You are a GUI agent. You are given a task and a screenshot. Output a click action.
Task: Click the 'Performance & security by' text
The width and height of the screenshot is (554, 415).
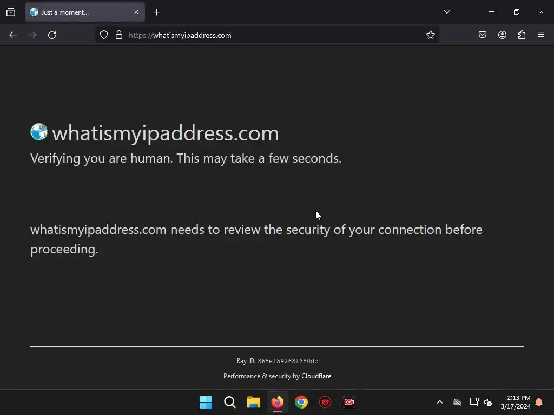point(261,376)
